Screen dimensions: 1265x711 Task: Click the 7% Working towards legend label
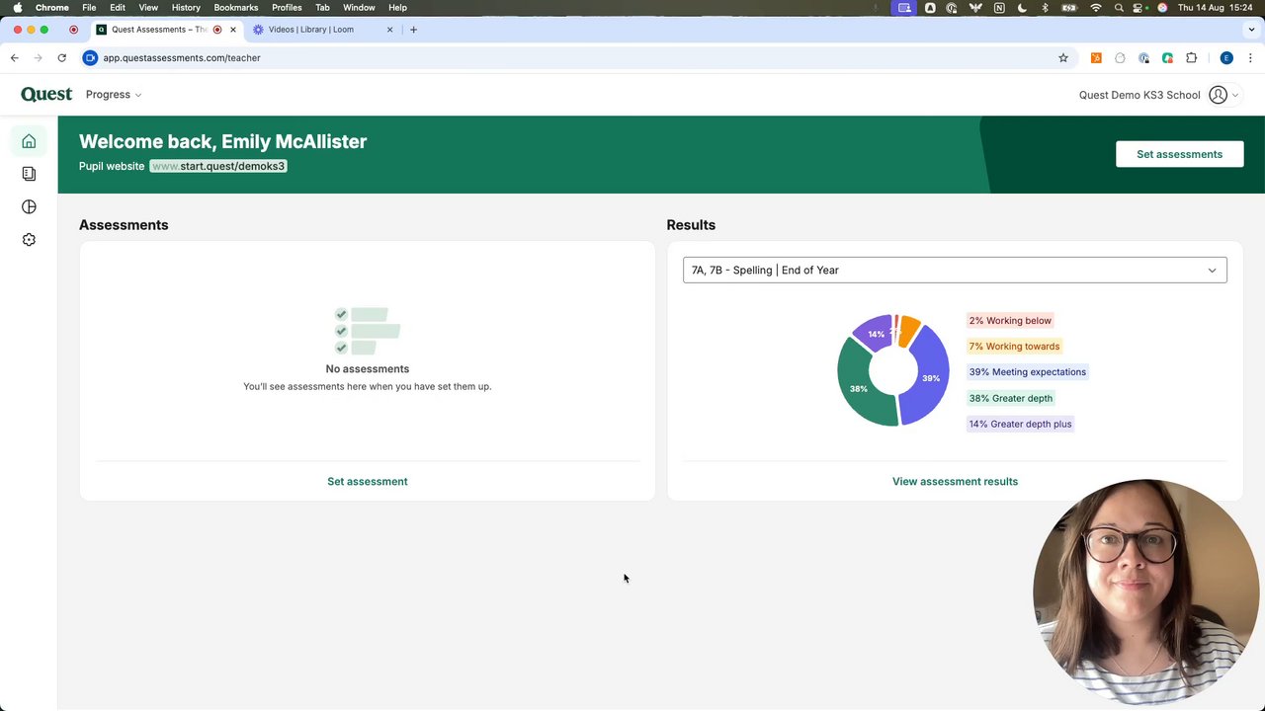pos(1014,347)
